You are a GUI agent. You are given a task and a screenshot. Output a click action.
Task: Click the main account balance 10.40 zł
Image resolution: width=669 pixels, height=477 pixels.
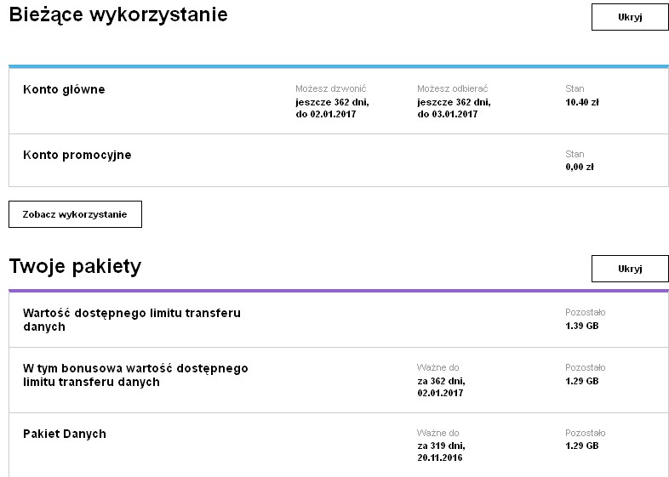583,102
